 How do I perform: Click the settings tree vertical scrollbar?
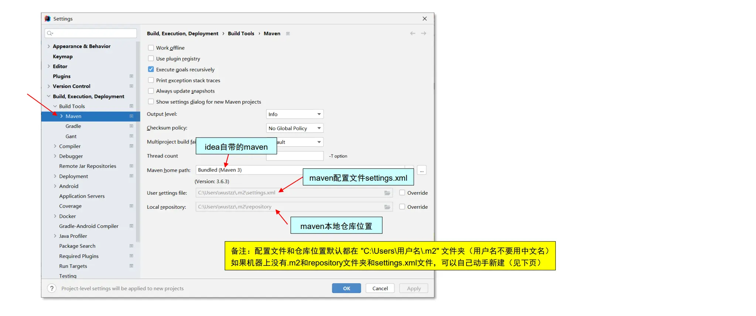pyautogui.click(x=138, y=142)
